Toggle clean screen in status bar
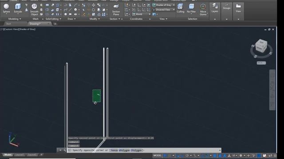This screenshot has height=159, width=284. click(x=270, y=155)
